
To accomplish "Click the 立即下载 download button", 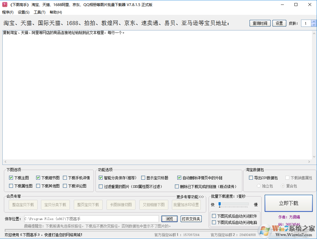I will 289,203.
